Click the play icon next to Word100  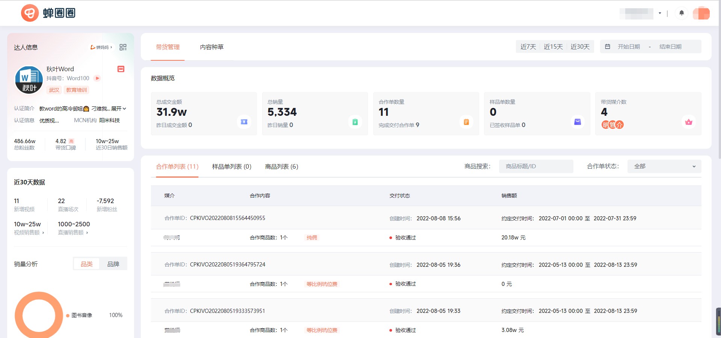point(97,78)
